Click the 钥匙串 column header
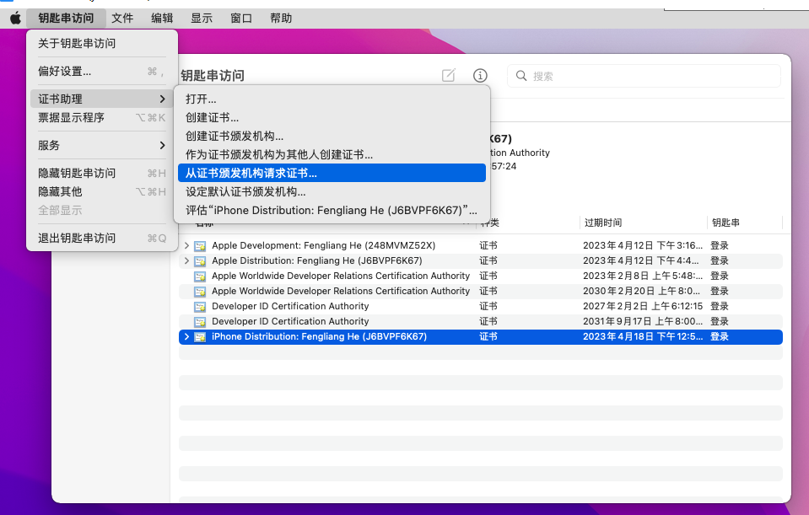809x515 pixels. (725, 223)
